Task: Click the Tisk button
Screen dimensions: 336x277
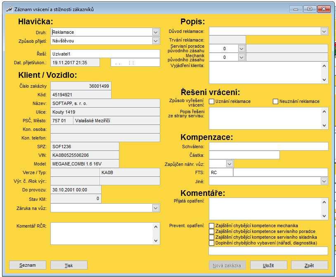Action: coord(69,265)
